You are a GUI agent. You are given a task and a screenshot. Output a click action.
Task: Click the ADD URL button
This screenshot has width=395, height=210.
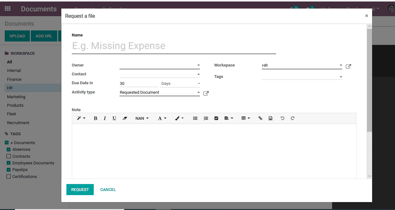click(x=44, y=36)
